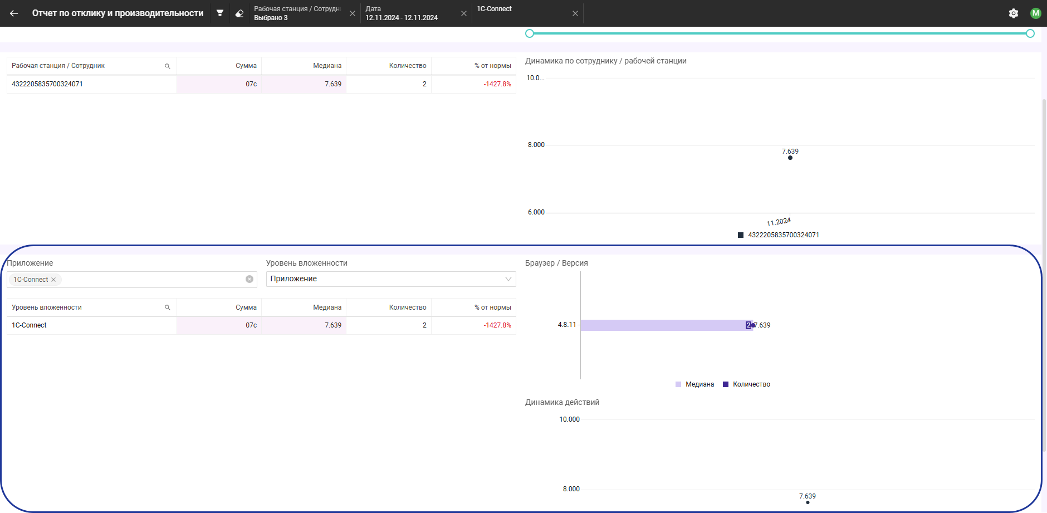This screenshot has height=513, width=1047.
Task: Click -1427.8% value in the top table
Action: tap(497, 84)
